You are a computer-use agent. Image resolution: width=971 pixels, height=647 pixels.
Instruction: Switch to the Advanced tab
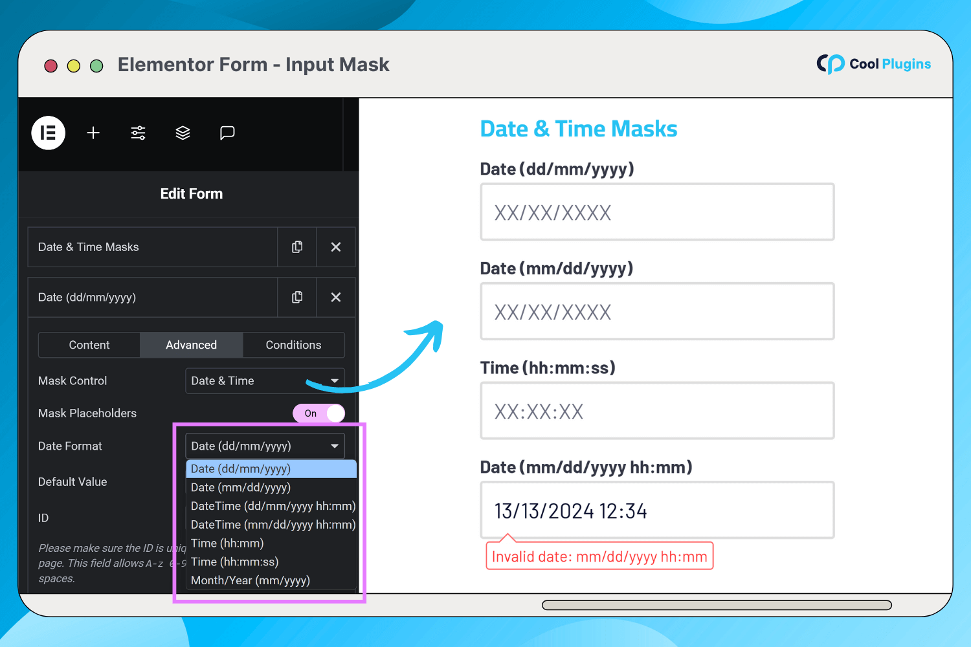pyautogui.click(x=192, y=345)
